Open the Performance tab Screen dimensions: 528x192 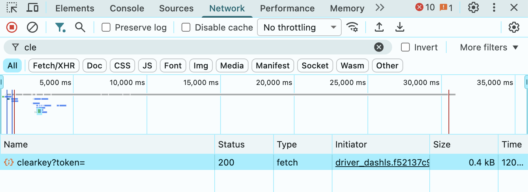pyautogui.click(x=287, y=8)
